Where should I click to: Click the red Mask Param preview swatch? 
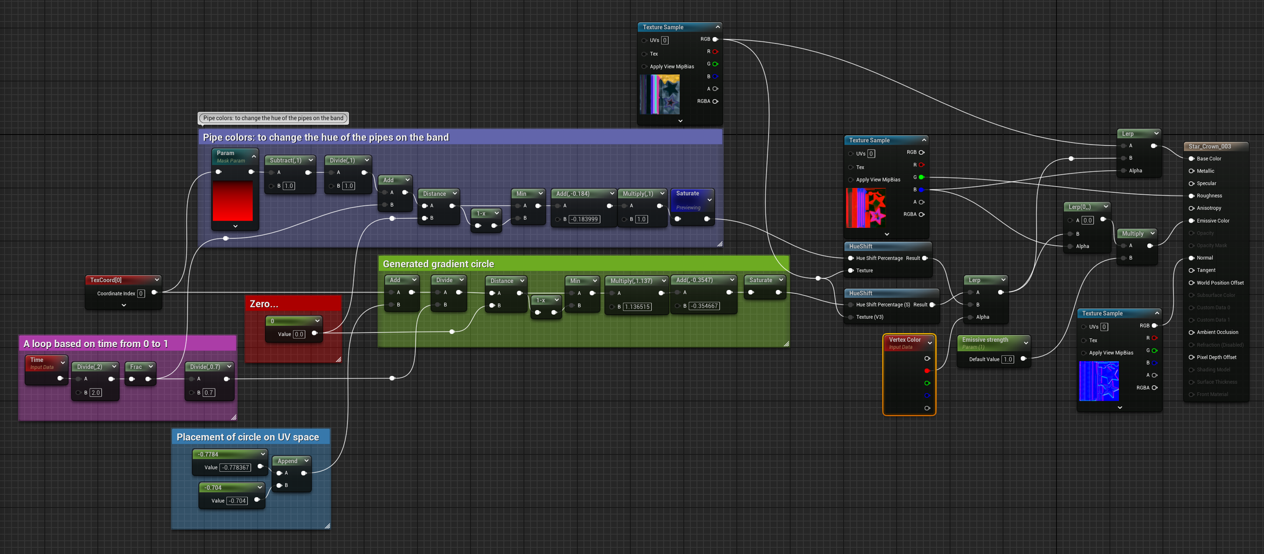233,201
